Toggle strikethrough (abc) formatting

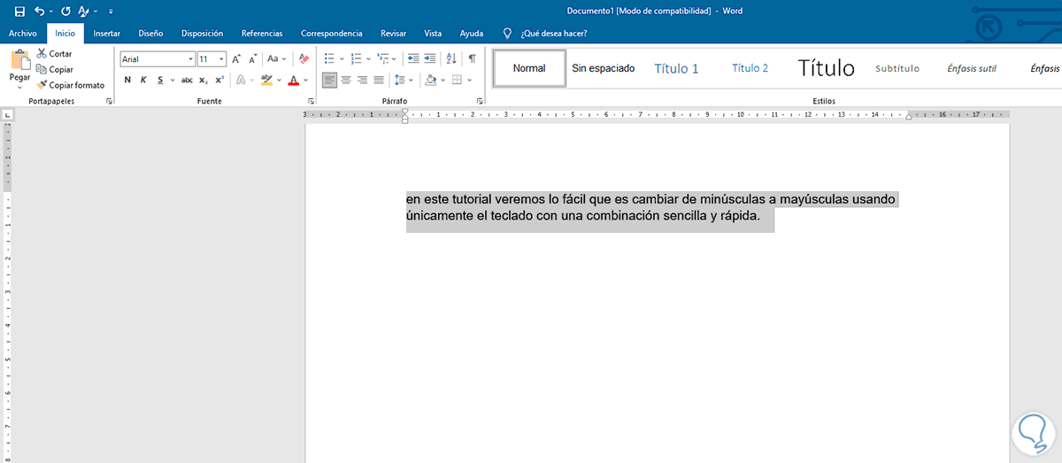click(x=187, y=80)
